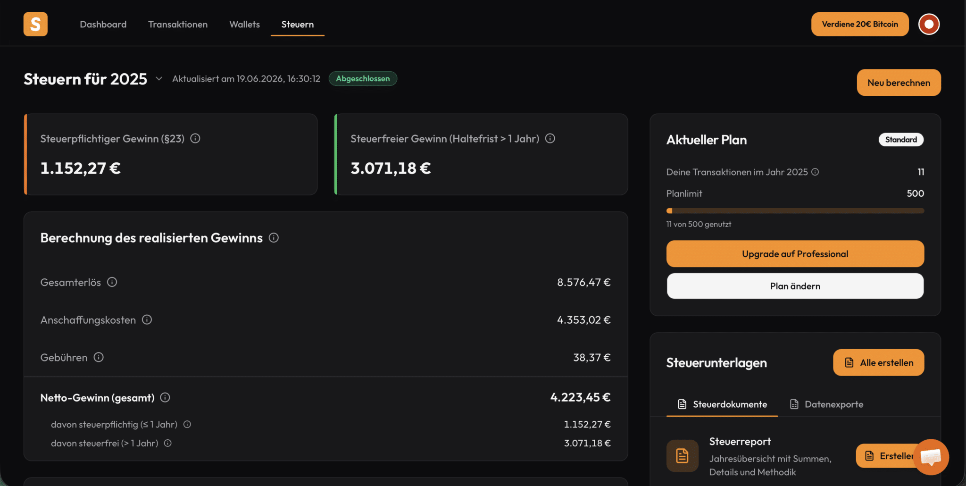This screenshot has width=966, height=486.
Task: Click info icon next to Berechnung heading
Action: coord(274,238)
